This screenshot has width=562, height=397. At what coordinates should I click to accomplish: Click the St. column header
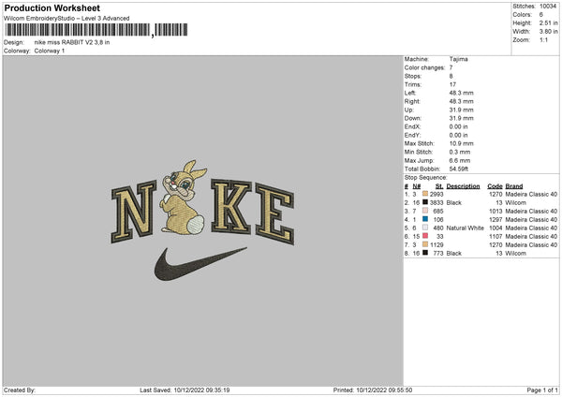click(439, 186)
